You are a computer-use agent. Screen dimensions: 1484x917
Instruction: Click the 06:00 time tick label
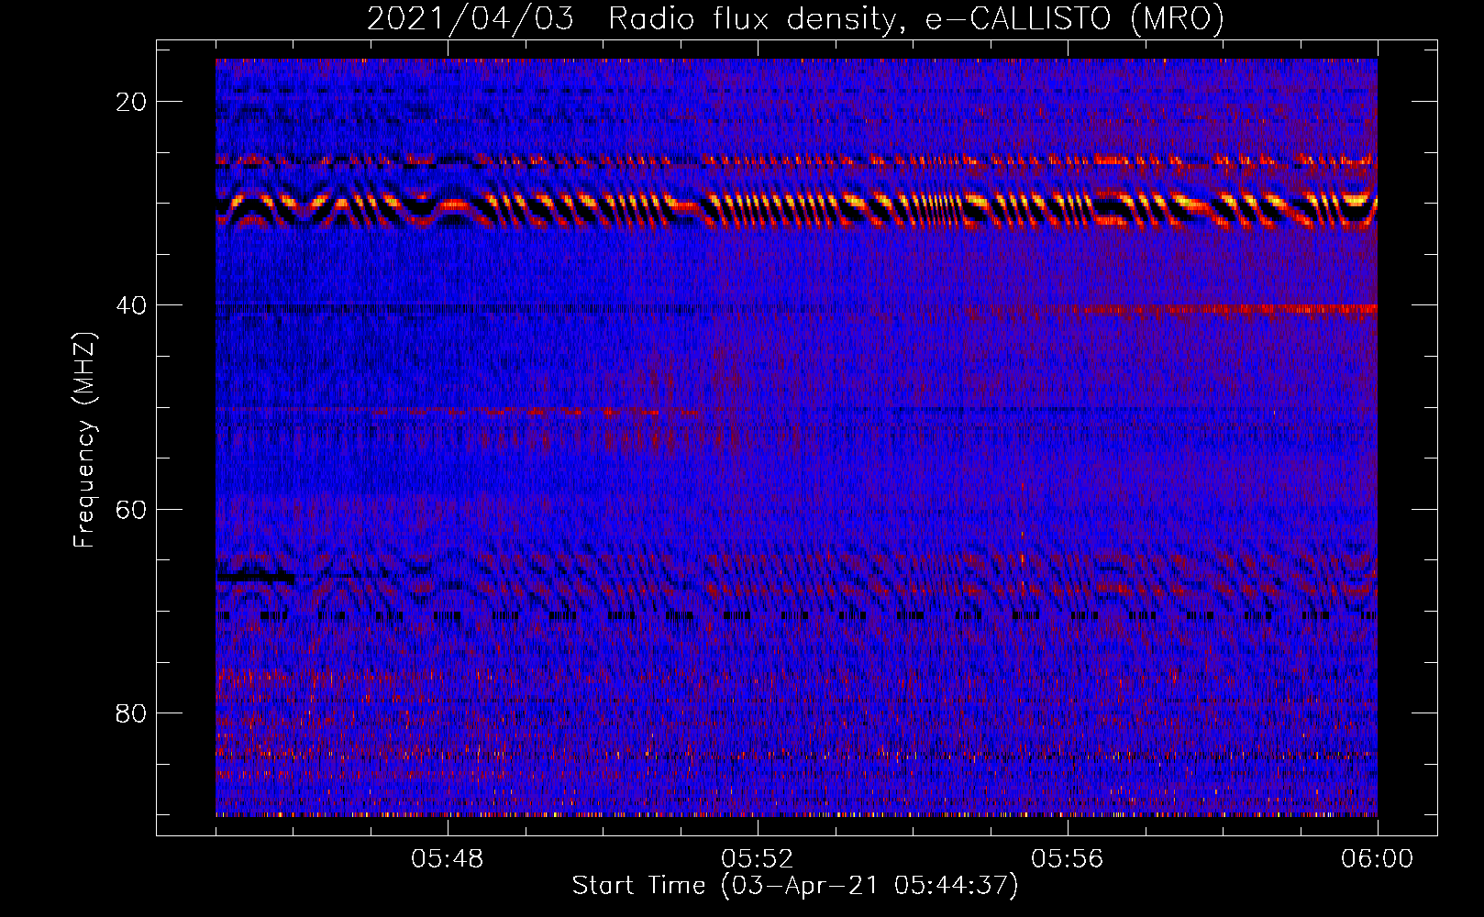click(x=1378, y=859)
